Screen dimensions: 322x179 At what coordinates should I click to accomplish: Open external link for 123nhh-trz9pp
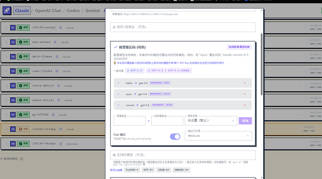[x=61, y=129]
